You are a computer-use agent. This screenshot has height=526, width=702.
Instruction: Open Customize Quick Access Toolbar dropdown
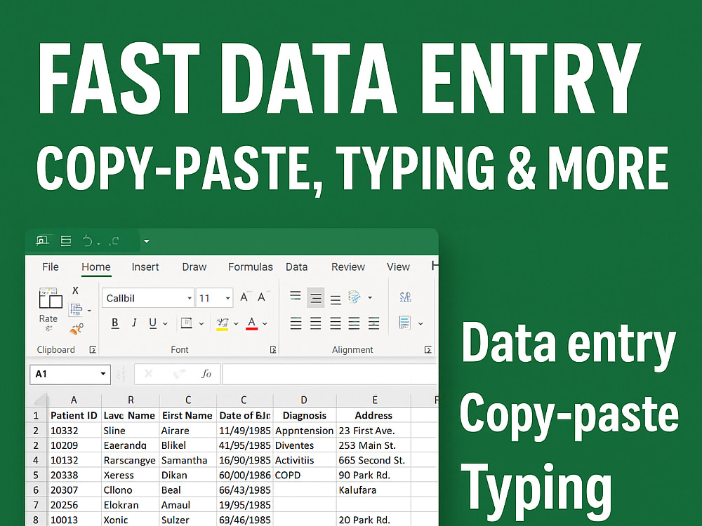coord(147,241)
